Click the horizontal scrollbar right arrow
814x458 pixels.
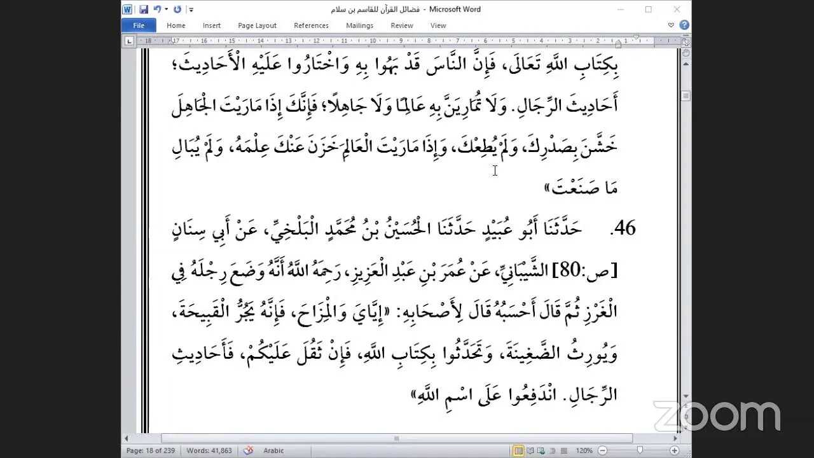tap(675, 438)
